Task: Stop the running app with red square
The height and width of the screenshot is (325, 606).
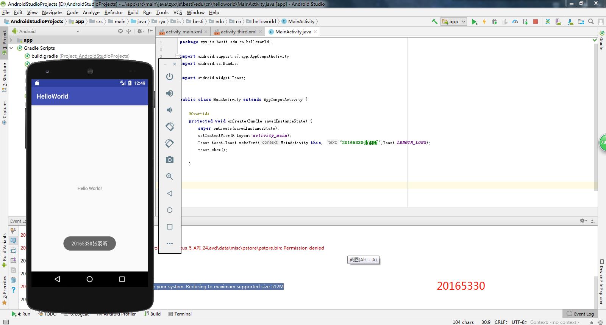Action: [536, 22]
